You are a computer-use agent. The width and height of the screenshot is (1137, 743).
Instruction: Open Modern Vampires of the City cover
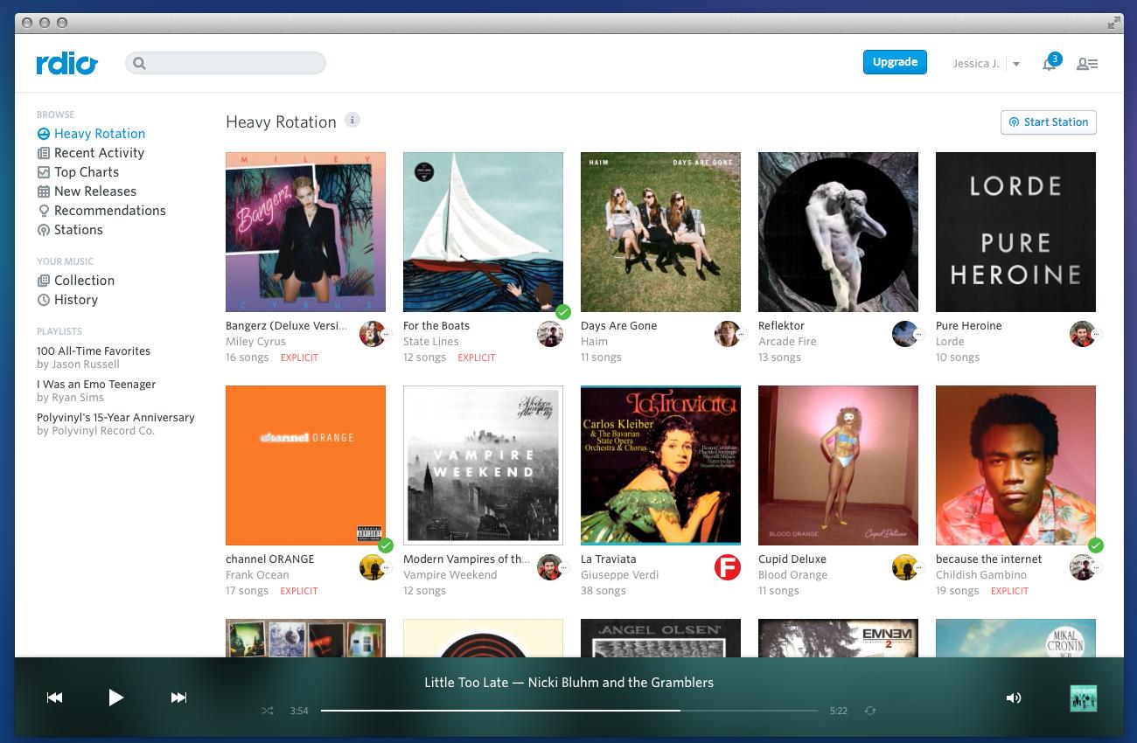pyautogui.click(x=483, y=465)
